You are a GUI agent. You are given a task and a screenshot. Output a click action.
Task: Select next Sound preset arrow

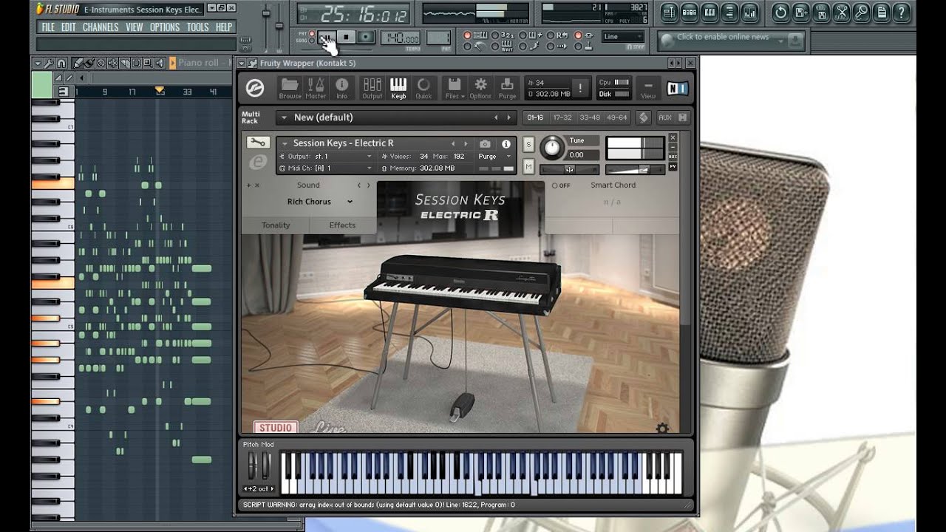pyautogui.click(x=369, y=185)
